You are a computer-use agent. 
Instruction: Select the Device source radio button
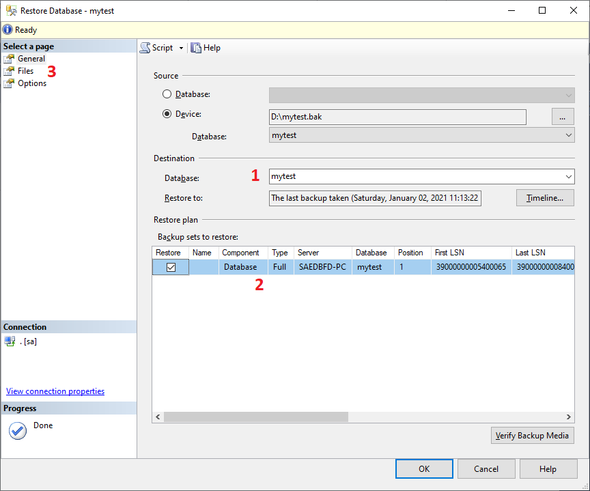(x=167, y=113)
